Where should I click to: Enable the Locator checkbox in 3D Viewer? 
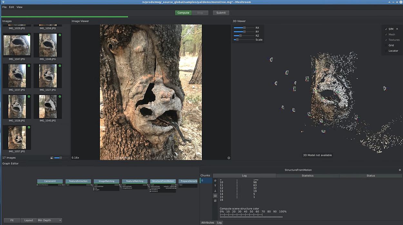click(386, 51)
